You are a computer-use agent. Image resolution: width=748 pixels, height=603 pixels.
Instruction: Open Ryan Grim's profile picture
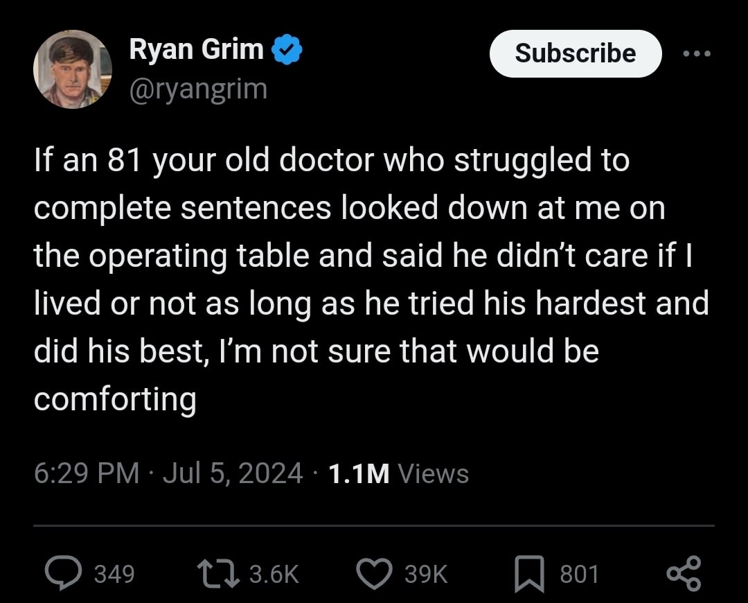click(x=72, y=69)
